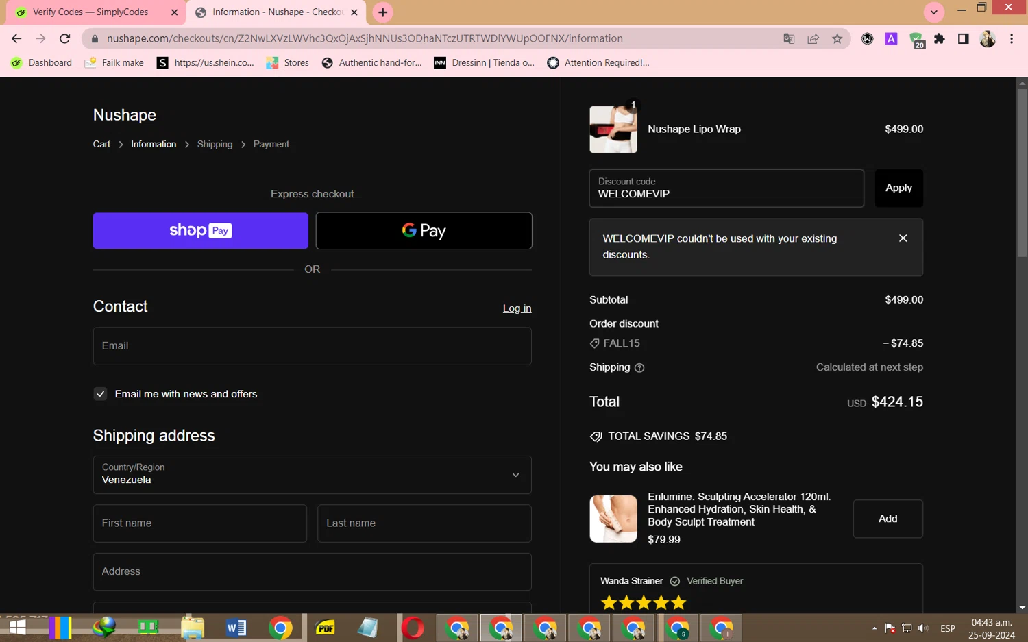The height and width of the screenshot is (642, 1028).
Task: Open the Failk make bookmark
Action: [114, 63]
